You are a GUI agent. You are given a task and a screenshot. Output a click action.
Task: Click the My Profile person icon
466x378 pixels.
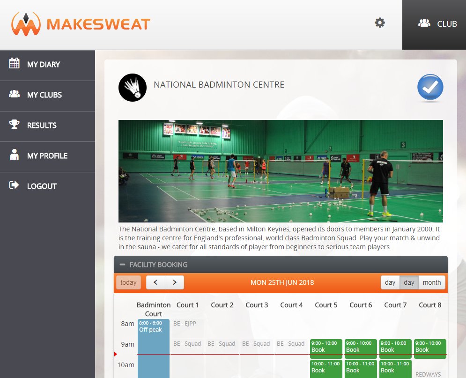click(14, 155)
